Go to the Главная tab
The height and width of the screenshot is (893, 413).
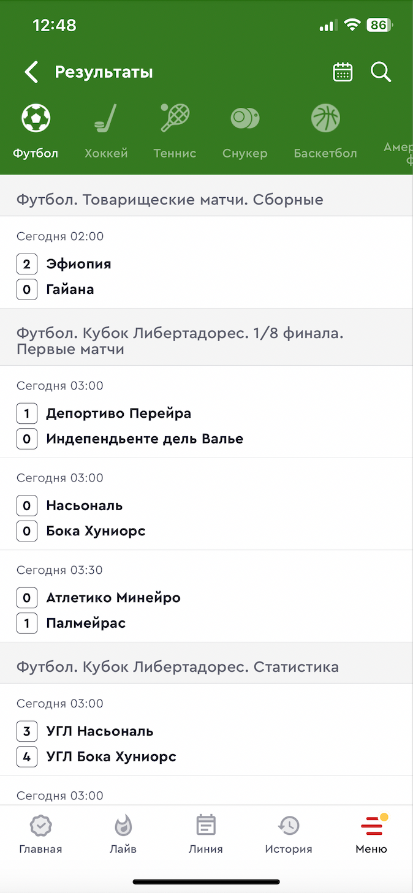(x=40, y=835)
